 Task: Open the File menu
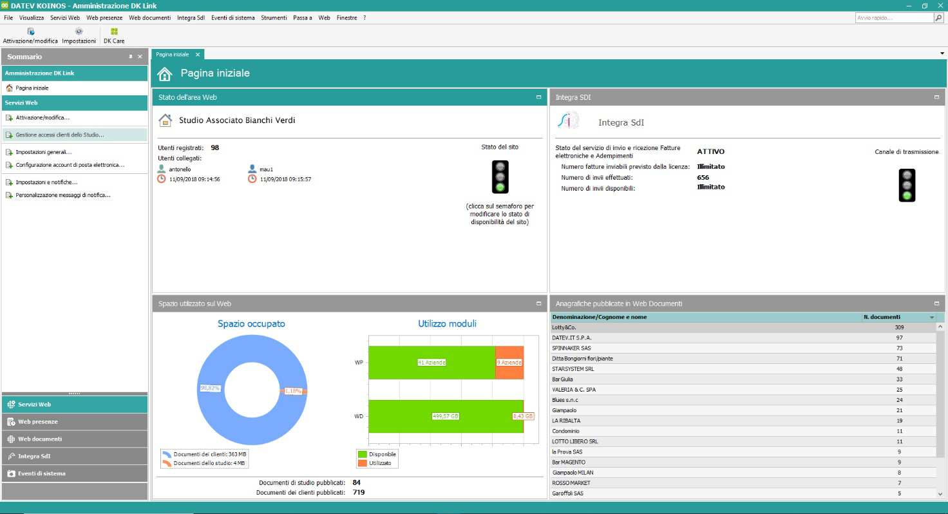pyautogui.click(x=8, y=18)
